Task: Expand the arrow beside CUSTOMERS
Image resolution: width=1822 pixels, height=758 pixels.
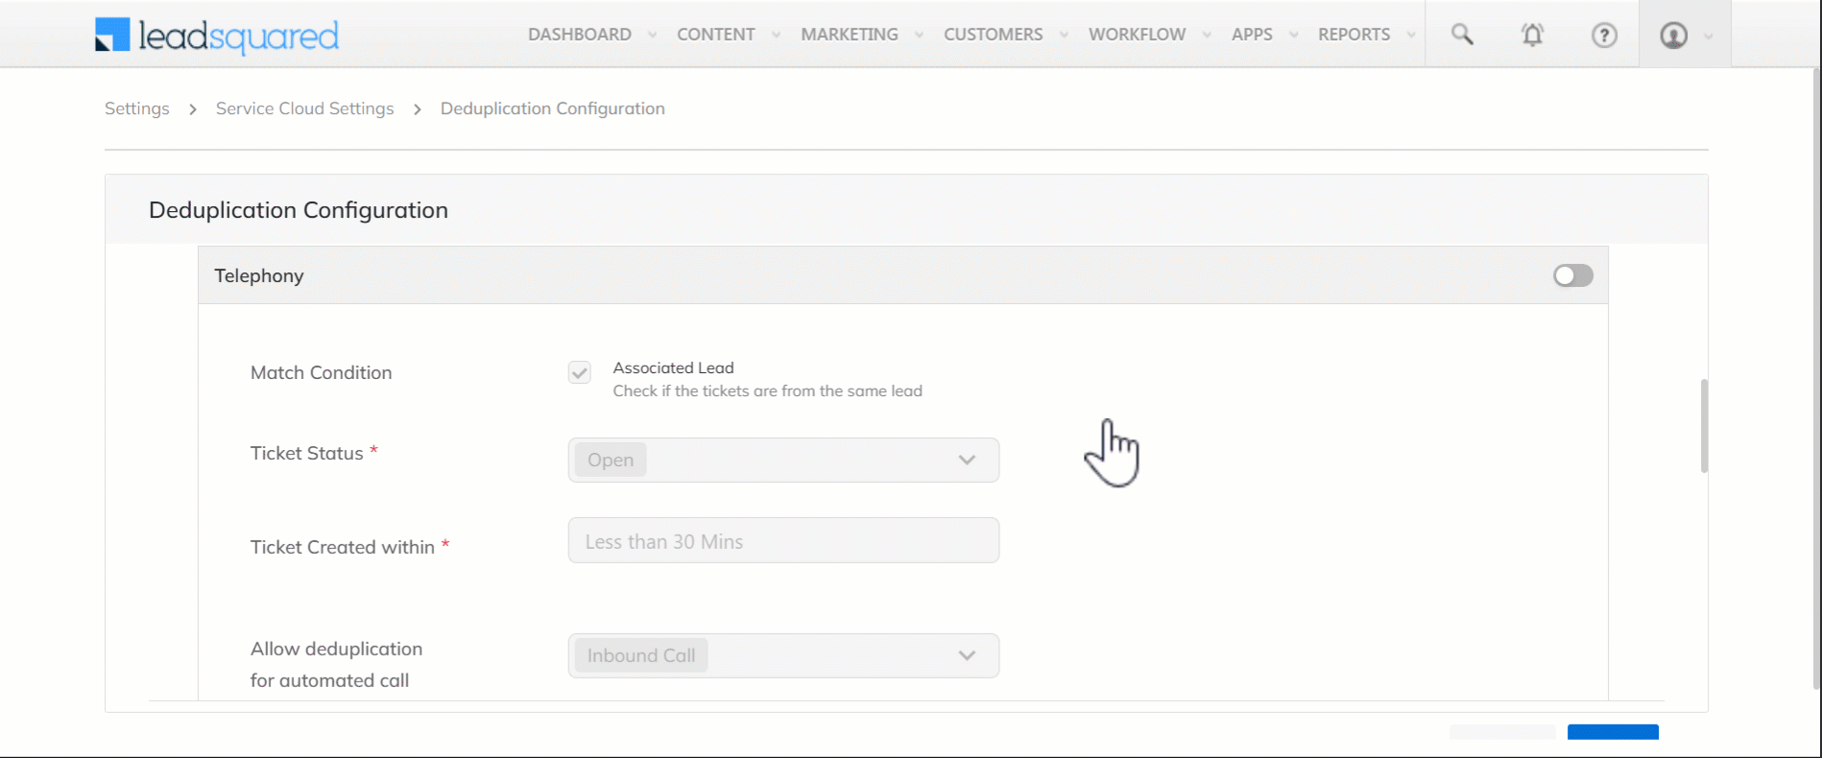Action: (1064, 35)
